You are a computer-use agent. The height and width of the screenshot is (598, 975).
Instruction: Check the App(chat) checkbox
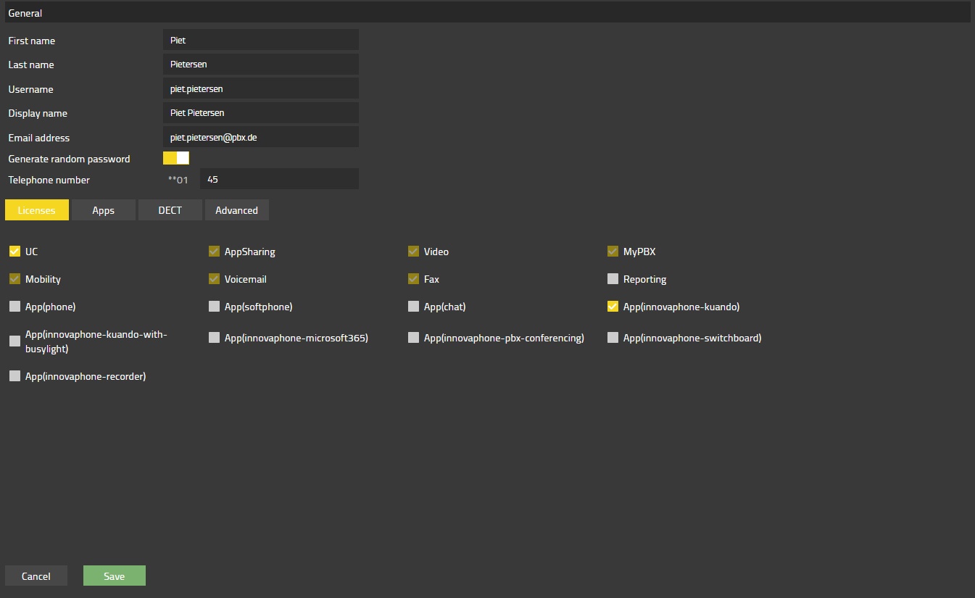coord(413,307)
